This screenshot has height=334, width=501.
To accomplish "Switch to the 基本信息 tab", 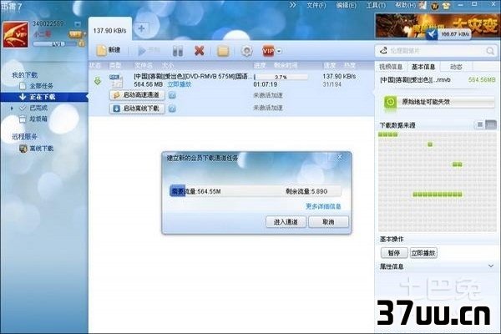I will pyautogui.click(x=423, y=67).
